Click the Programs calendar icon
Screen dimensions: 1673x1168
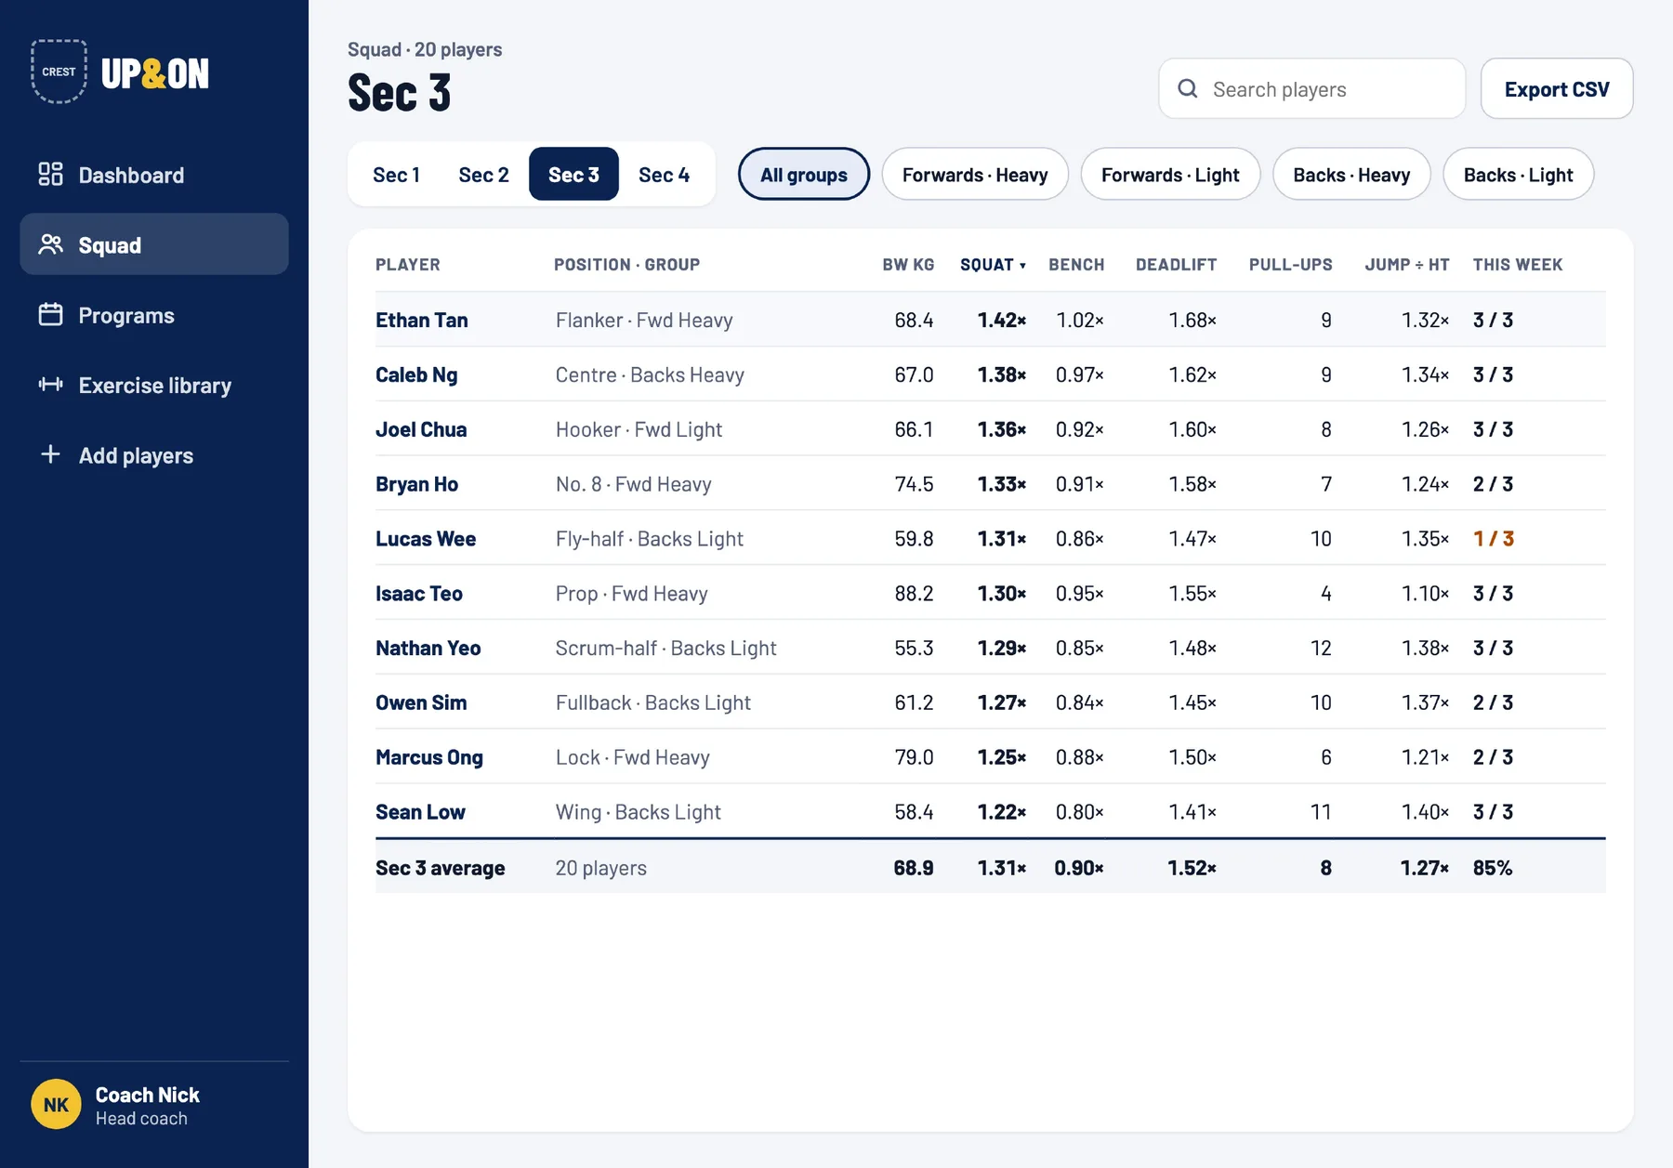[50, 315]
